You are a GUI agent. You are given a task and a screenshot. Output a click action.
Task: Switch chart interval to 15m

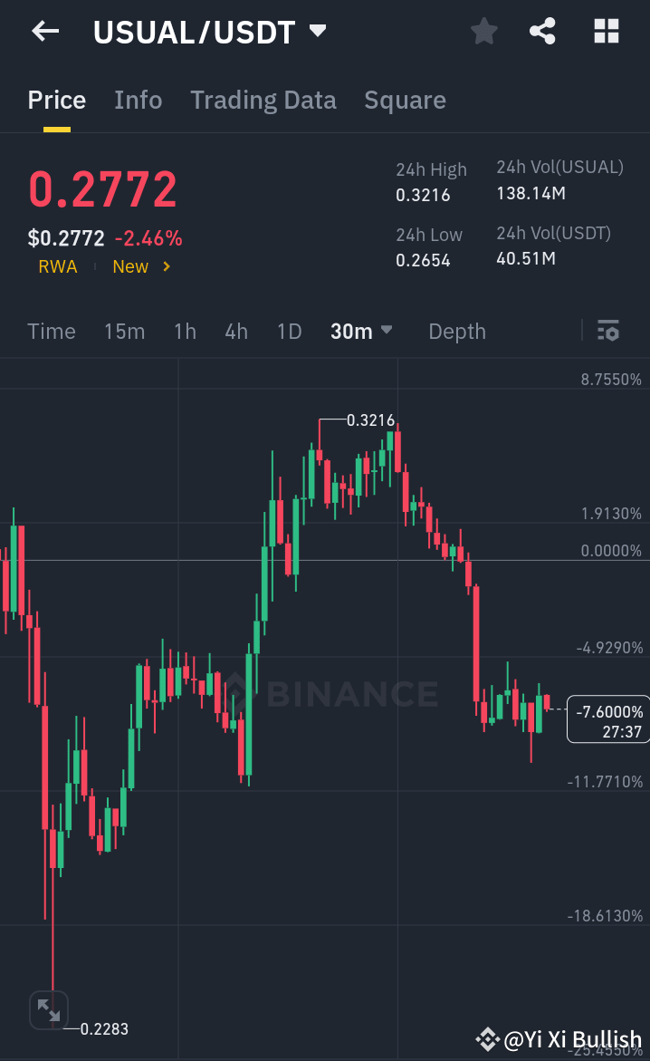124,331
